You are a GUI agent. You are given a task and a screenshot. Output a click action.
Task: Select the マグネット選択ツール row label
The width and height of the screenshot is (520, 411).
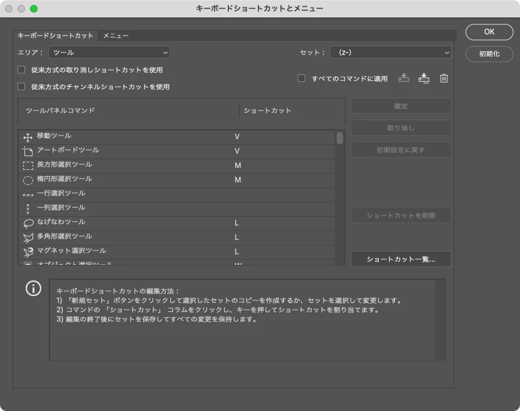coord(71,250)
